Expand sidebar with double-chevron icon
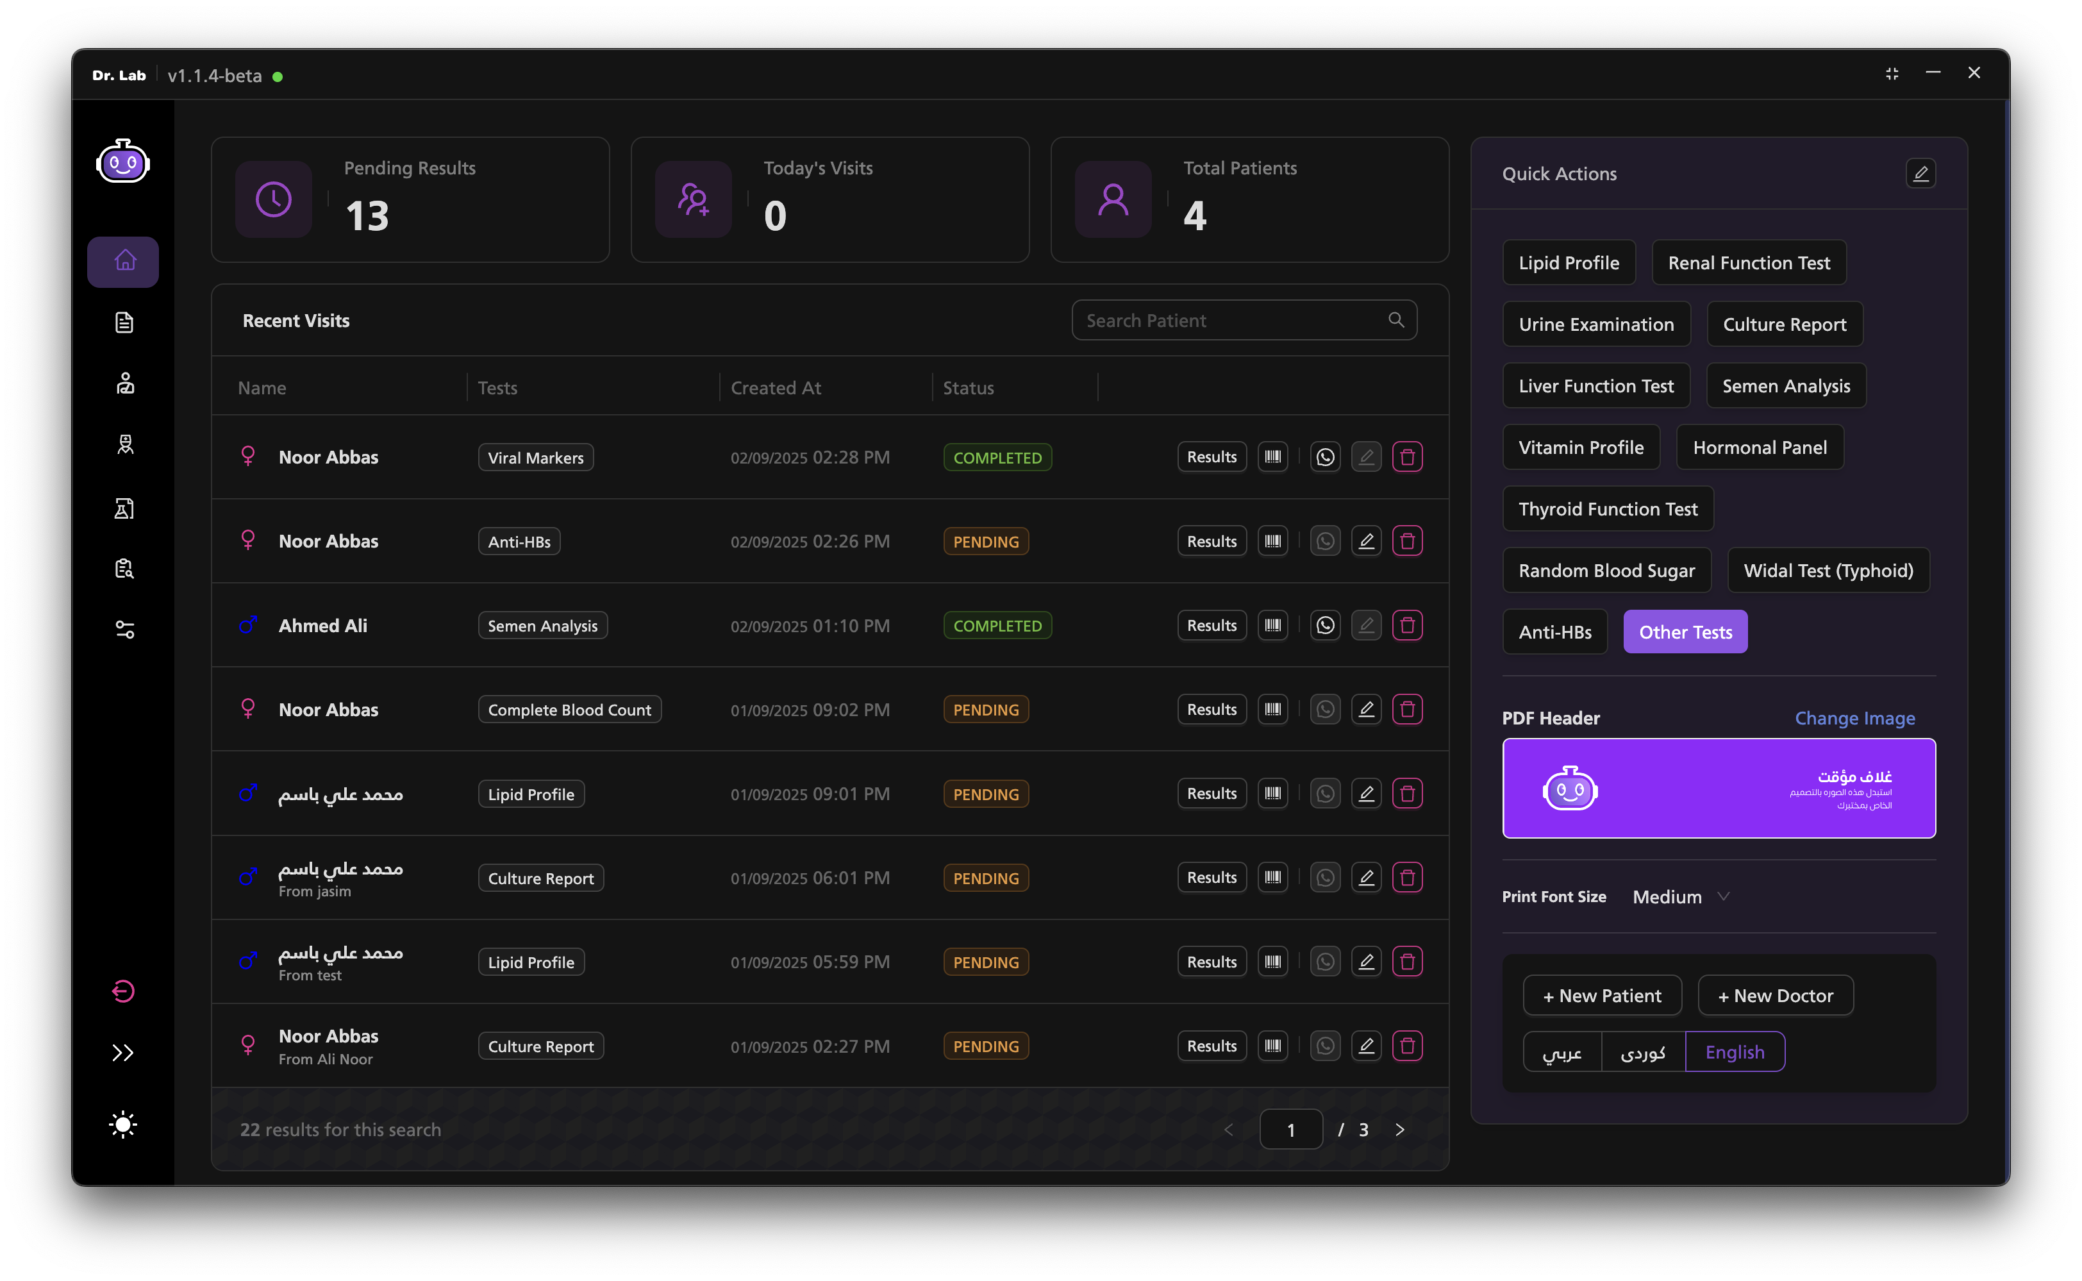This screenshot has width=2082, height=1281. (124, 1052)
